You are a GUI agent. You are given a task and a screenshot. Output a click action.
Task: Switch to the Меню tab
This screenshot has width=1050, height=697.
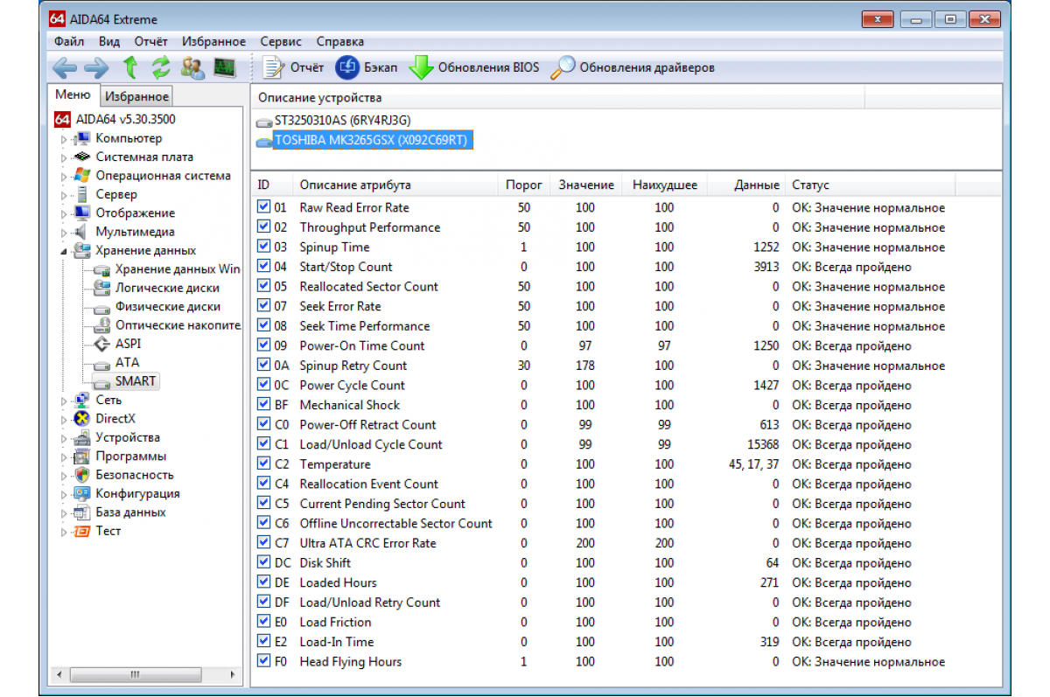tap(73, 95)
